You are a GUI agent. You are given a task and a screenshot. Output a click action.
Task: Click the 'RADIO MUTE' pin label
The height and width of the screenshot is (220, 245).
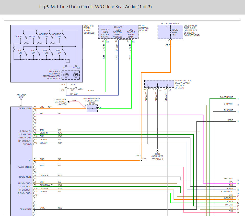[x=25, y=177]
